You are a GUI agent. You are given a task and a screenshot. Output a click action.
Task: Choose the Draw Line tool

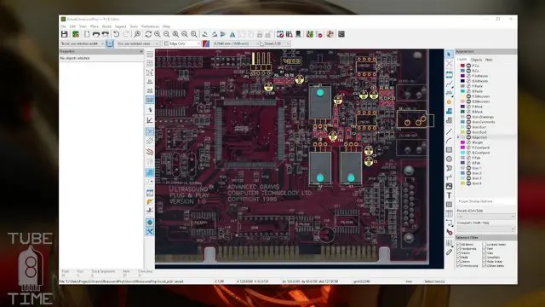click(449, 131)
